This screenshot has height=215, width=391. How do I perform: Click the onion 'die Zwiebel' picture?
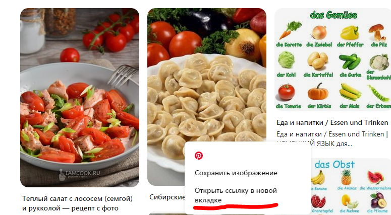point(319,32)
